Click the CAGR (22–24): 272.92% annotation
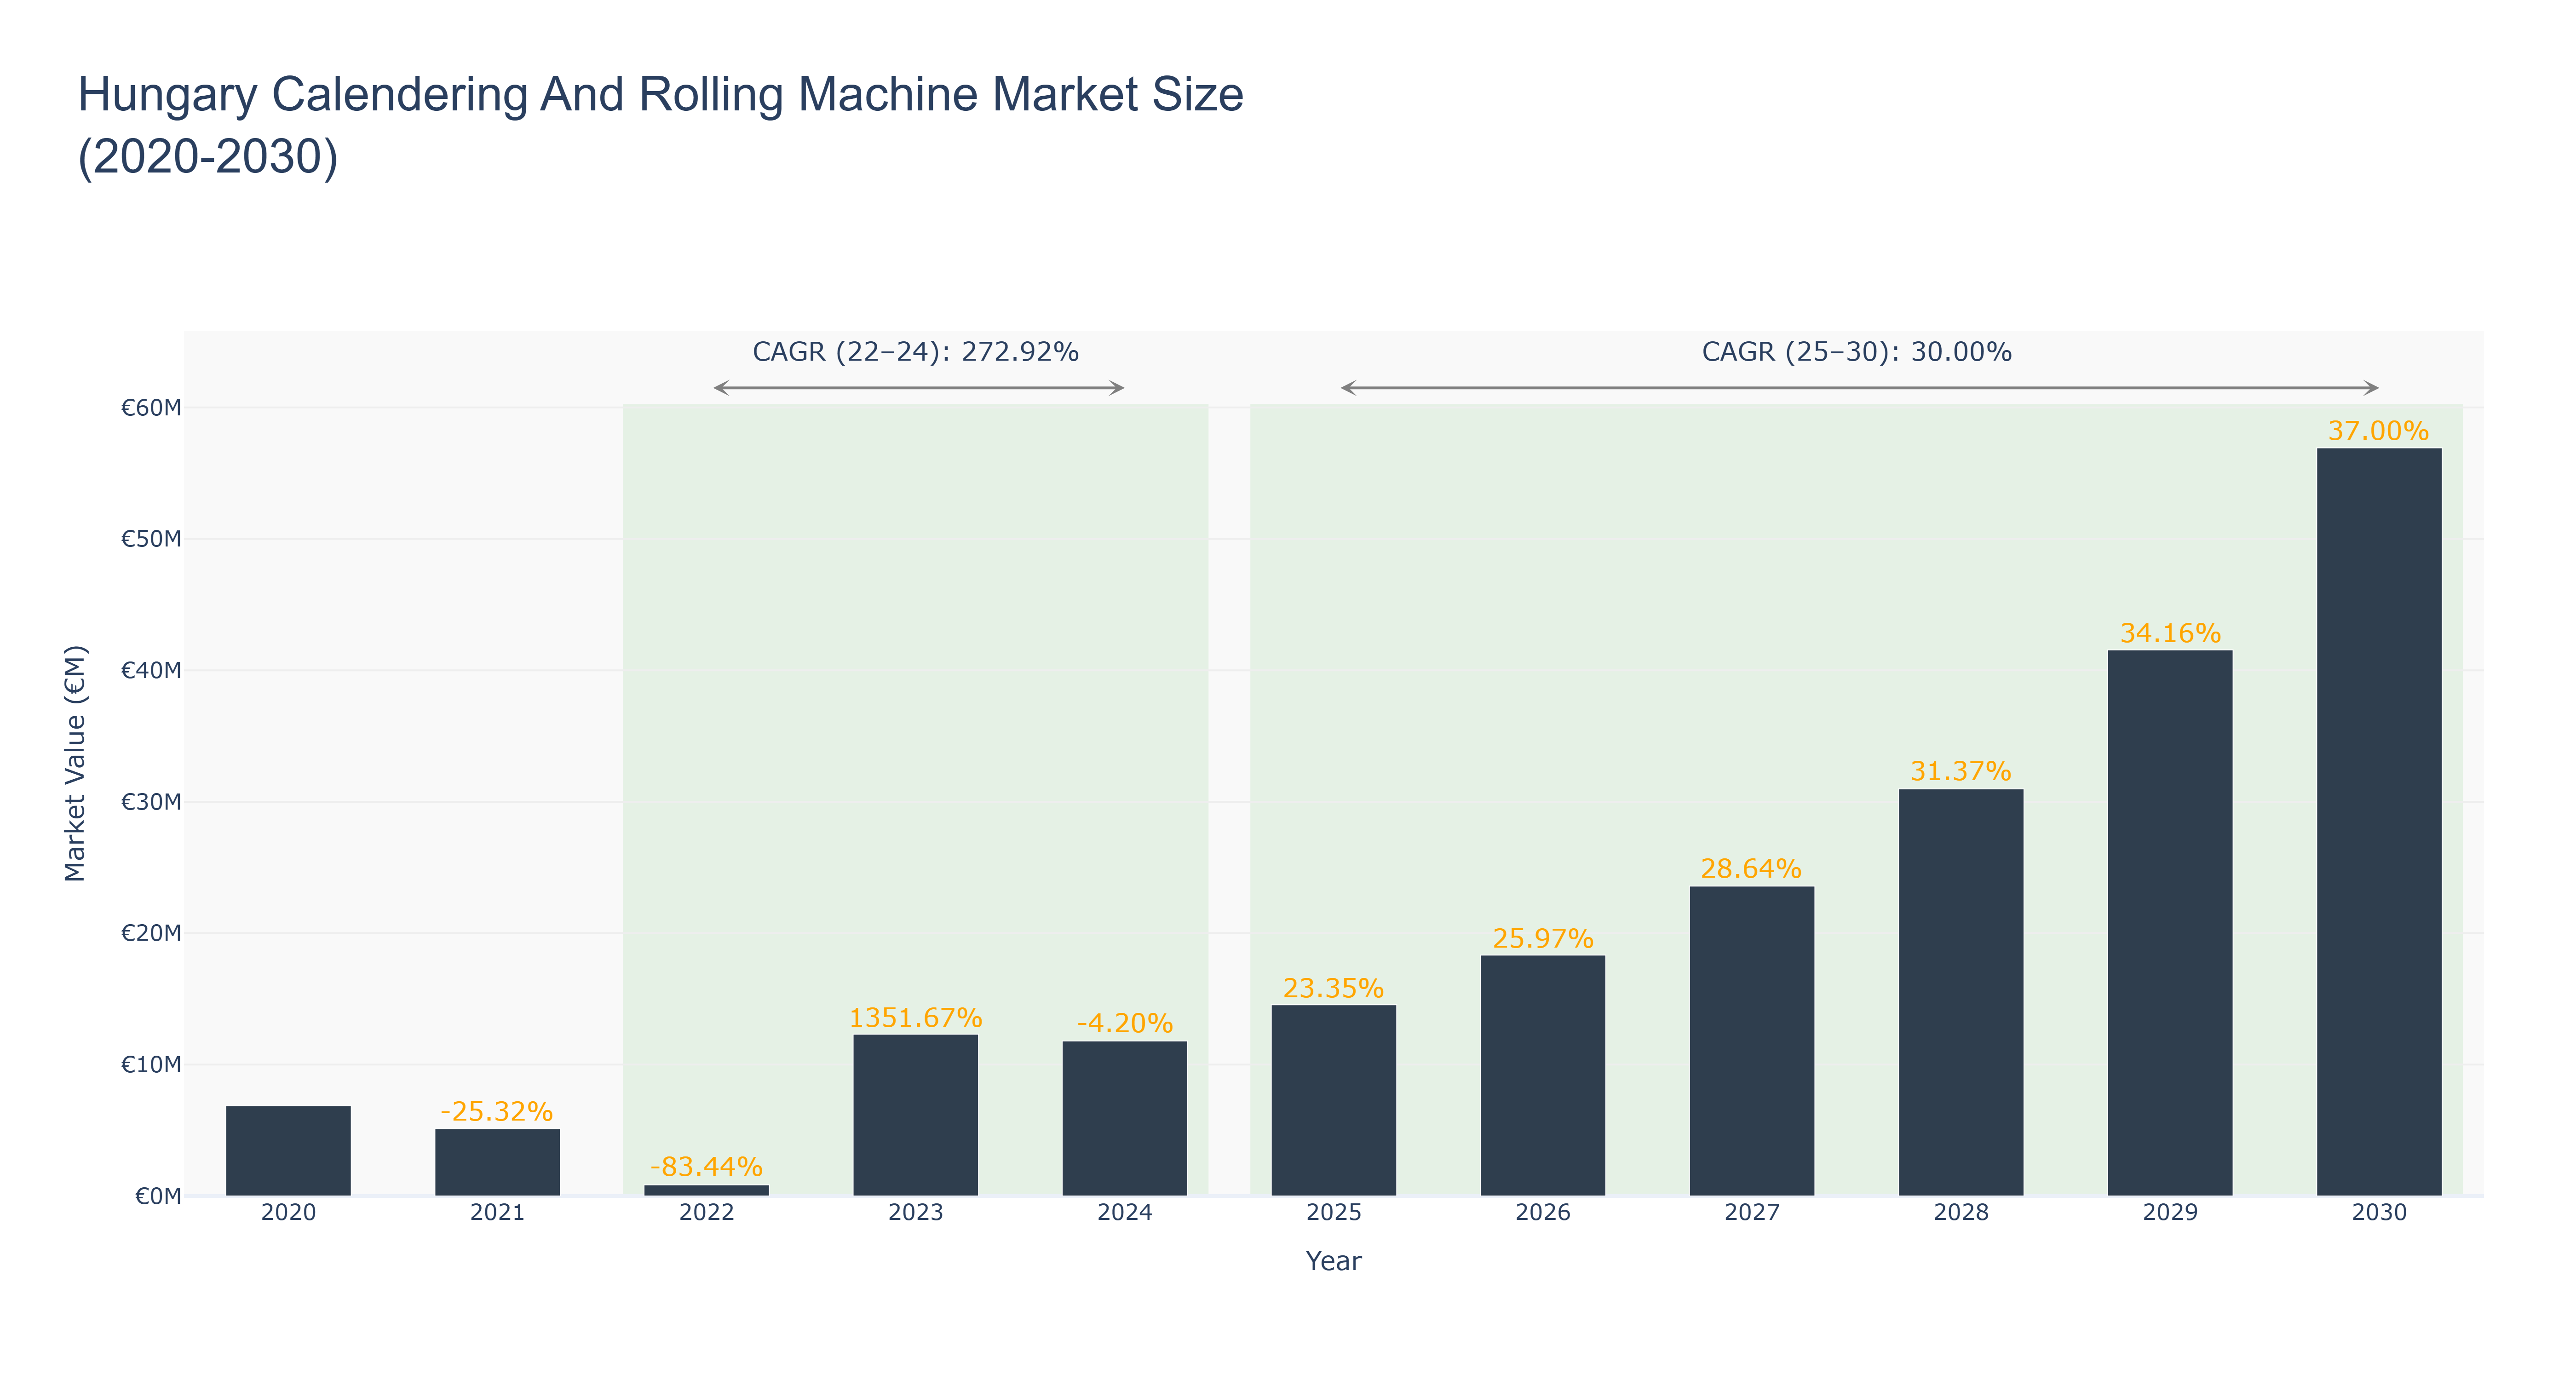 (915, 352)
